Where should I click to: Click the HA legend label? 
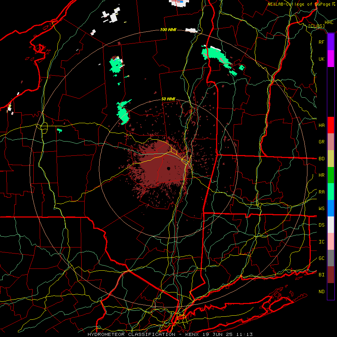click(321, 125)
